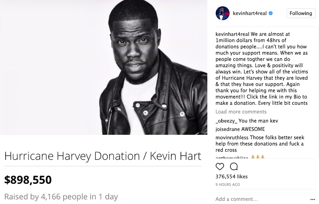Click the partially visible anthonyakiiza comment
The width and height of the screenshot is (319, 204).
coord(240,157)
